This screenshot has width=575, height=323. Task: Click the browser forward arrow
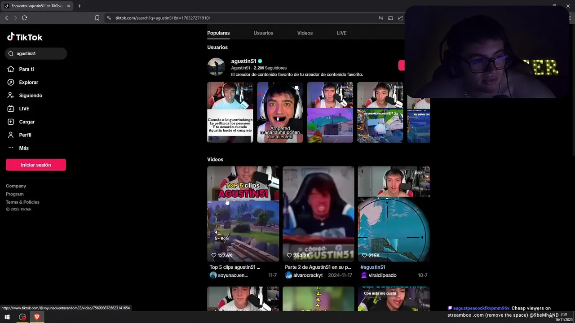pos(15,18)
